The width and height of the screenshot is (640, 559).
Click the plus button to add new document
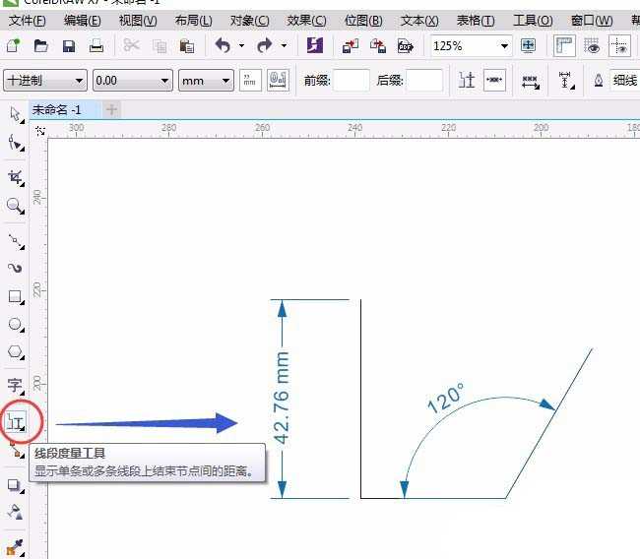111,109
